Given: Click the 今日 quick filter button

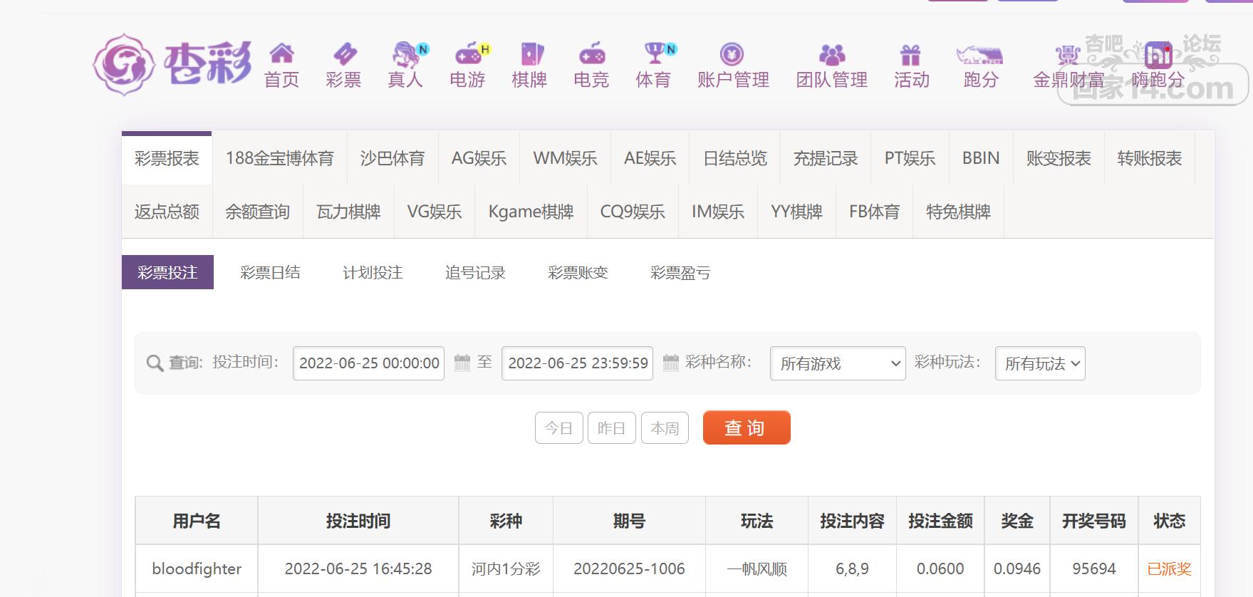Looking at the screenshot, I should tap(558, 428).
